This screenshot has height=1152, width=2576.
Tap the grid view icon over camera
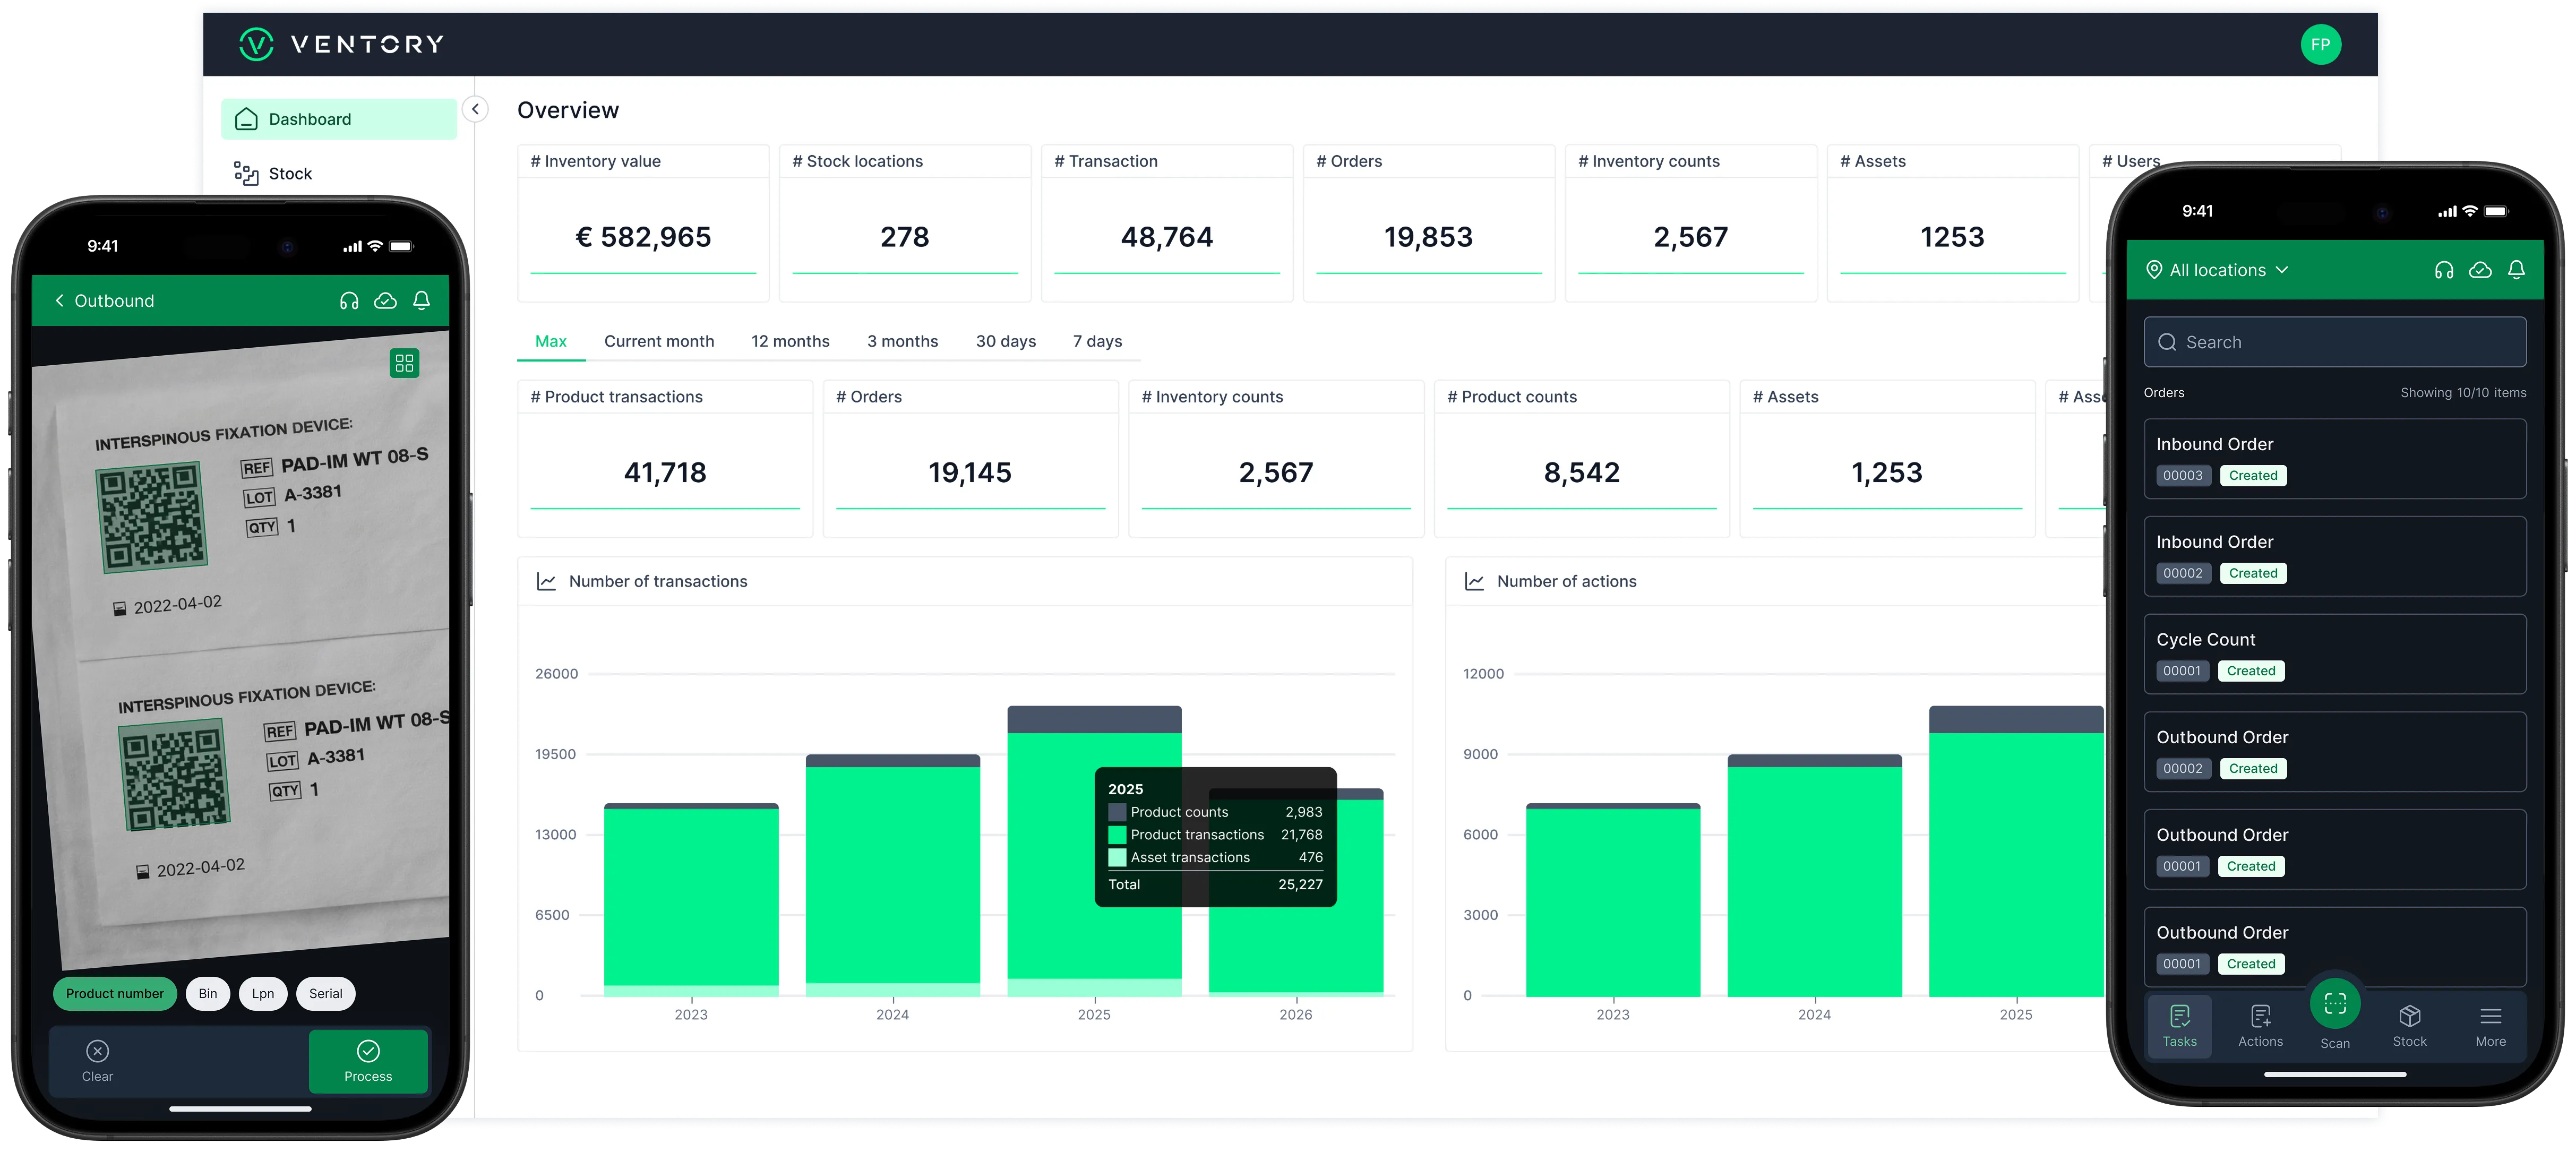point(404,363)
